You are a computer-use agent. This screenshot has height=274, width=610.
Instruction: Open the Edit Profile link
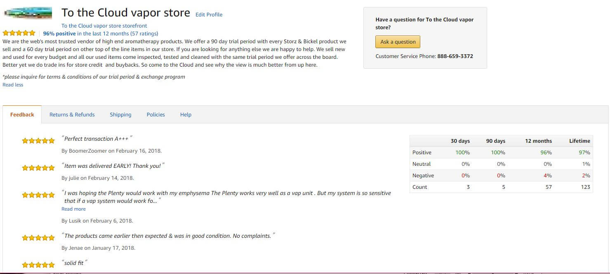pos(209,14)
